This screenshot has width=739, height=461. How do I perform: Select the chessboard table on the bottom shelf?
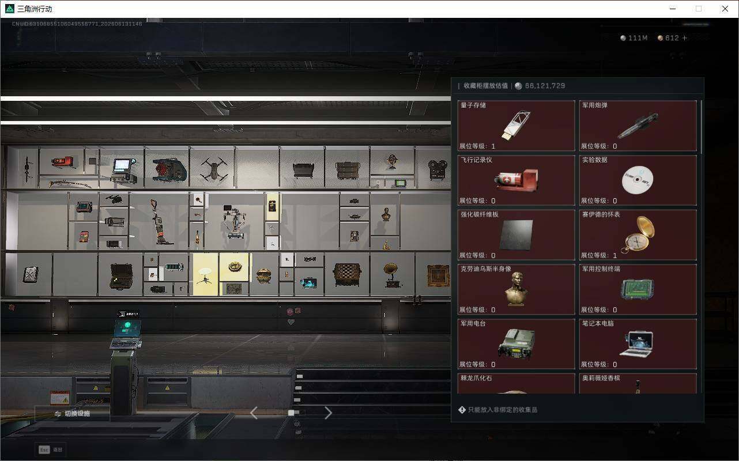point(347,275)
